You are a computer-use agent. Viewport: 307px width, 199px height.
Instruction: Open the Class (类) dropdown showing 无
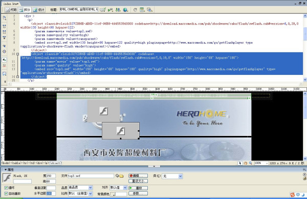click(172, 176)
